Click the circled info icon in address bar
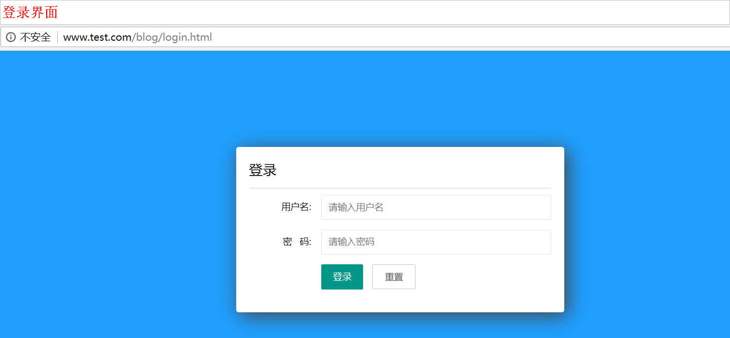Image resolution: width=730 pixels, height=338 pixels. point(11,37)
